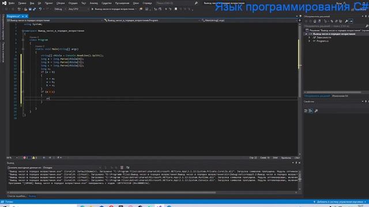Click the CRLF line ending indicator

click(297, 158)
